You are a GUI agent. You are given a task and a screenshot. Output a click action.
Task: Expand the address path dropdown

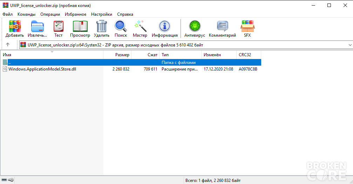(350, 45)
